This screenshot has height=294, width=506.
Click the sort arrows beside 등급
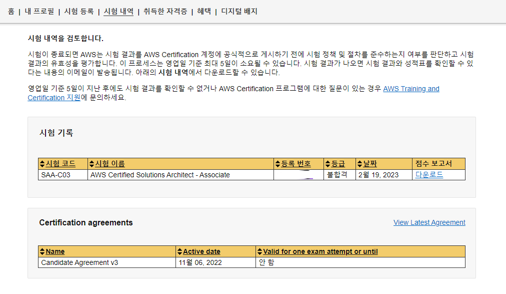pos(327,164)
